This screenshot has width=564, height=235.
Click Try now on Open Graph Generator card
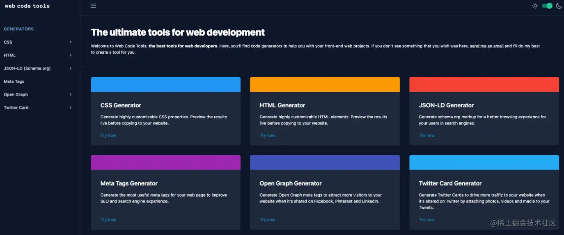coord(268,220)
